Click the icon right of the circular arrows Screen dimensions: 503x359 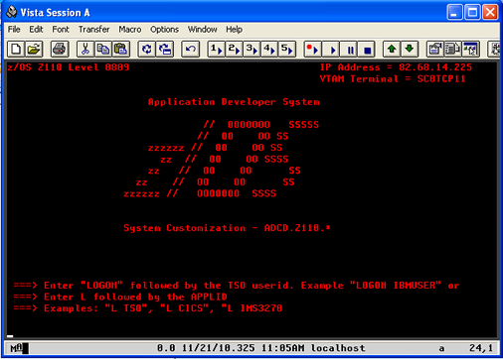pos(165,50)
